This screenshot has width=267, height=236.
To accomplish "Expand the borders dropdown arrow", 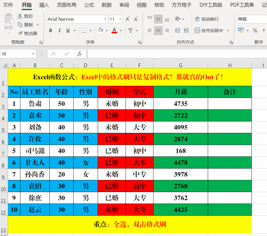I will click(x=91, y=31).
